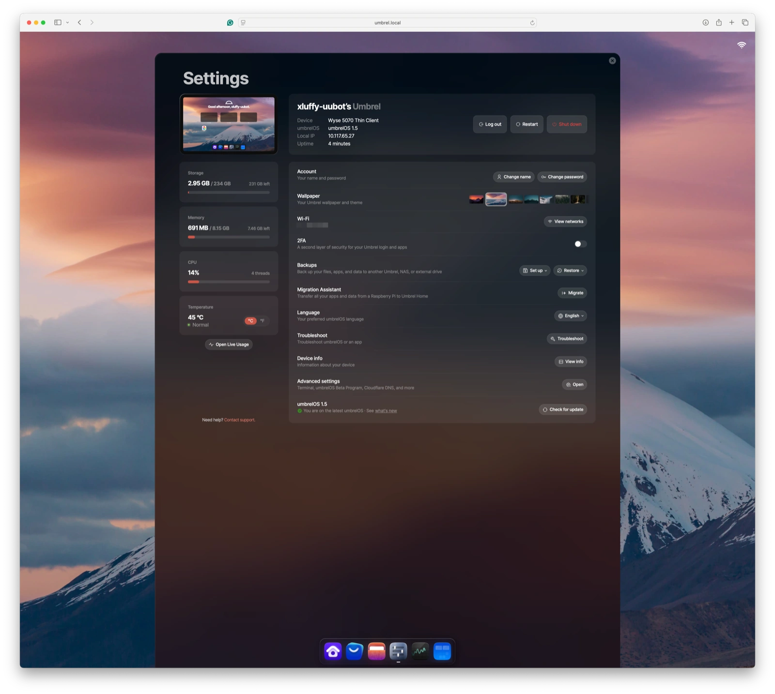
Task: Expand the Backups Restore dropdown
Action: point(570,271)
